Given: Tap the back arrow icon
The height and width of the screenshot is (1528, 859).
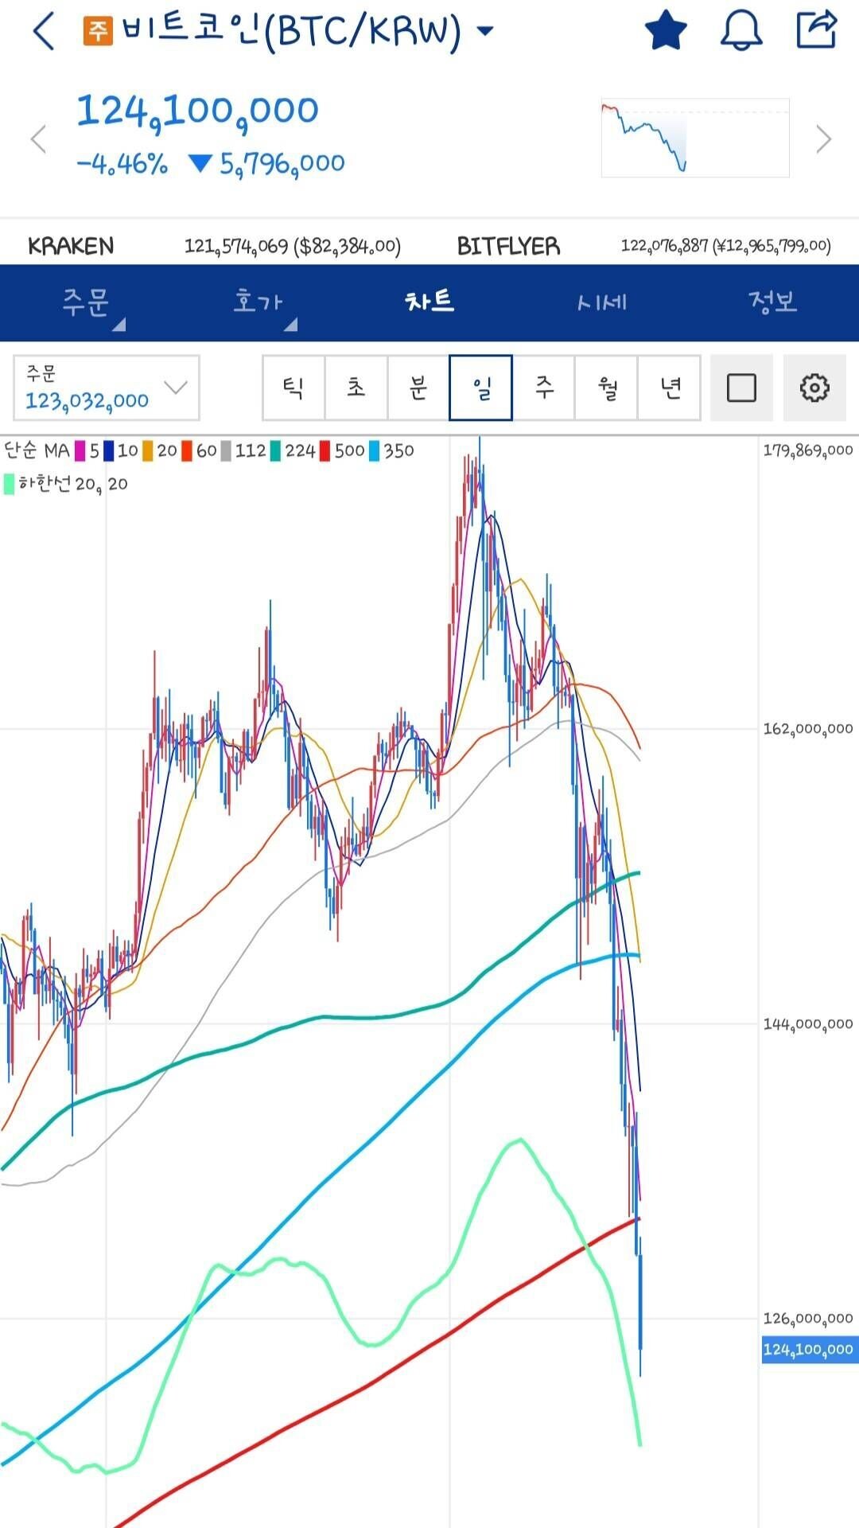Looking at the screenshot, I should pos(44,32).
